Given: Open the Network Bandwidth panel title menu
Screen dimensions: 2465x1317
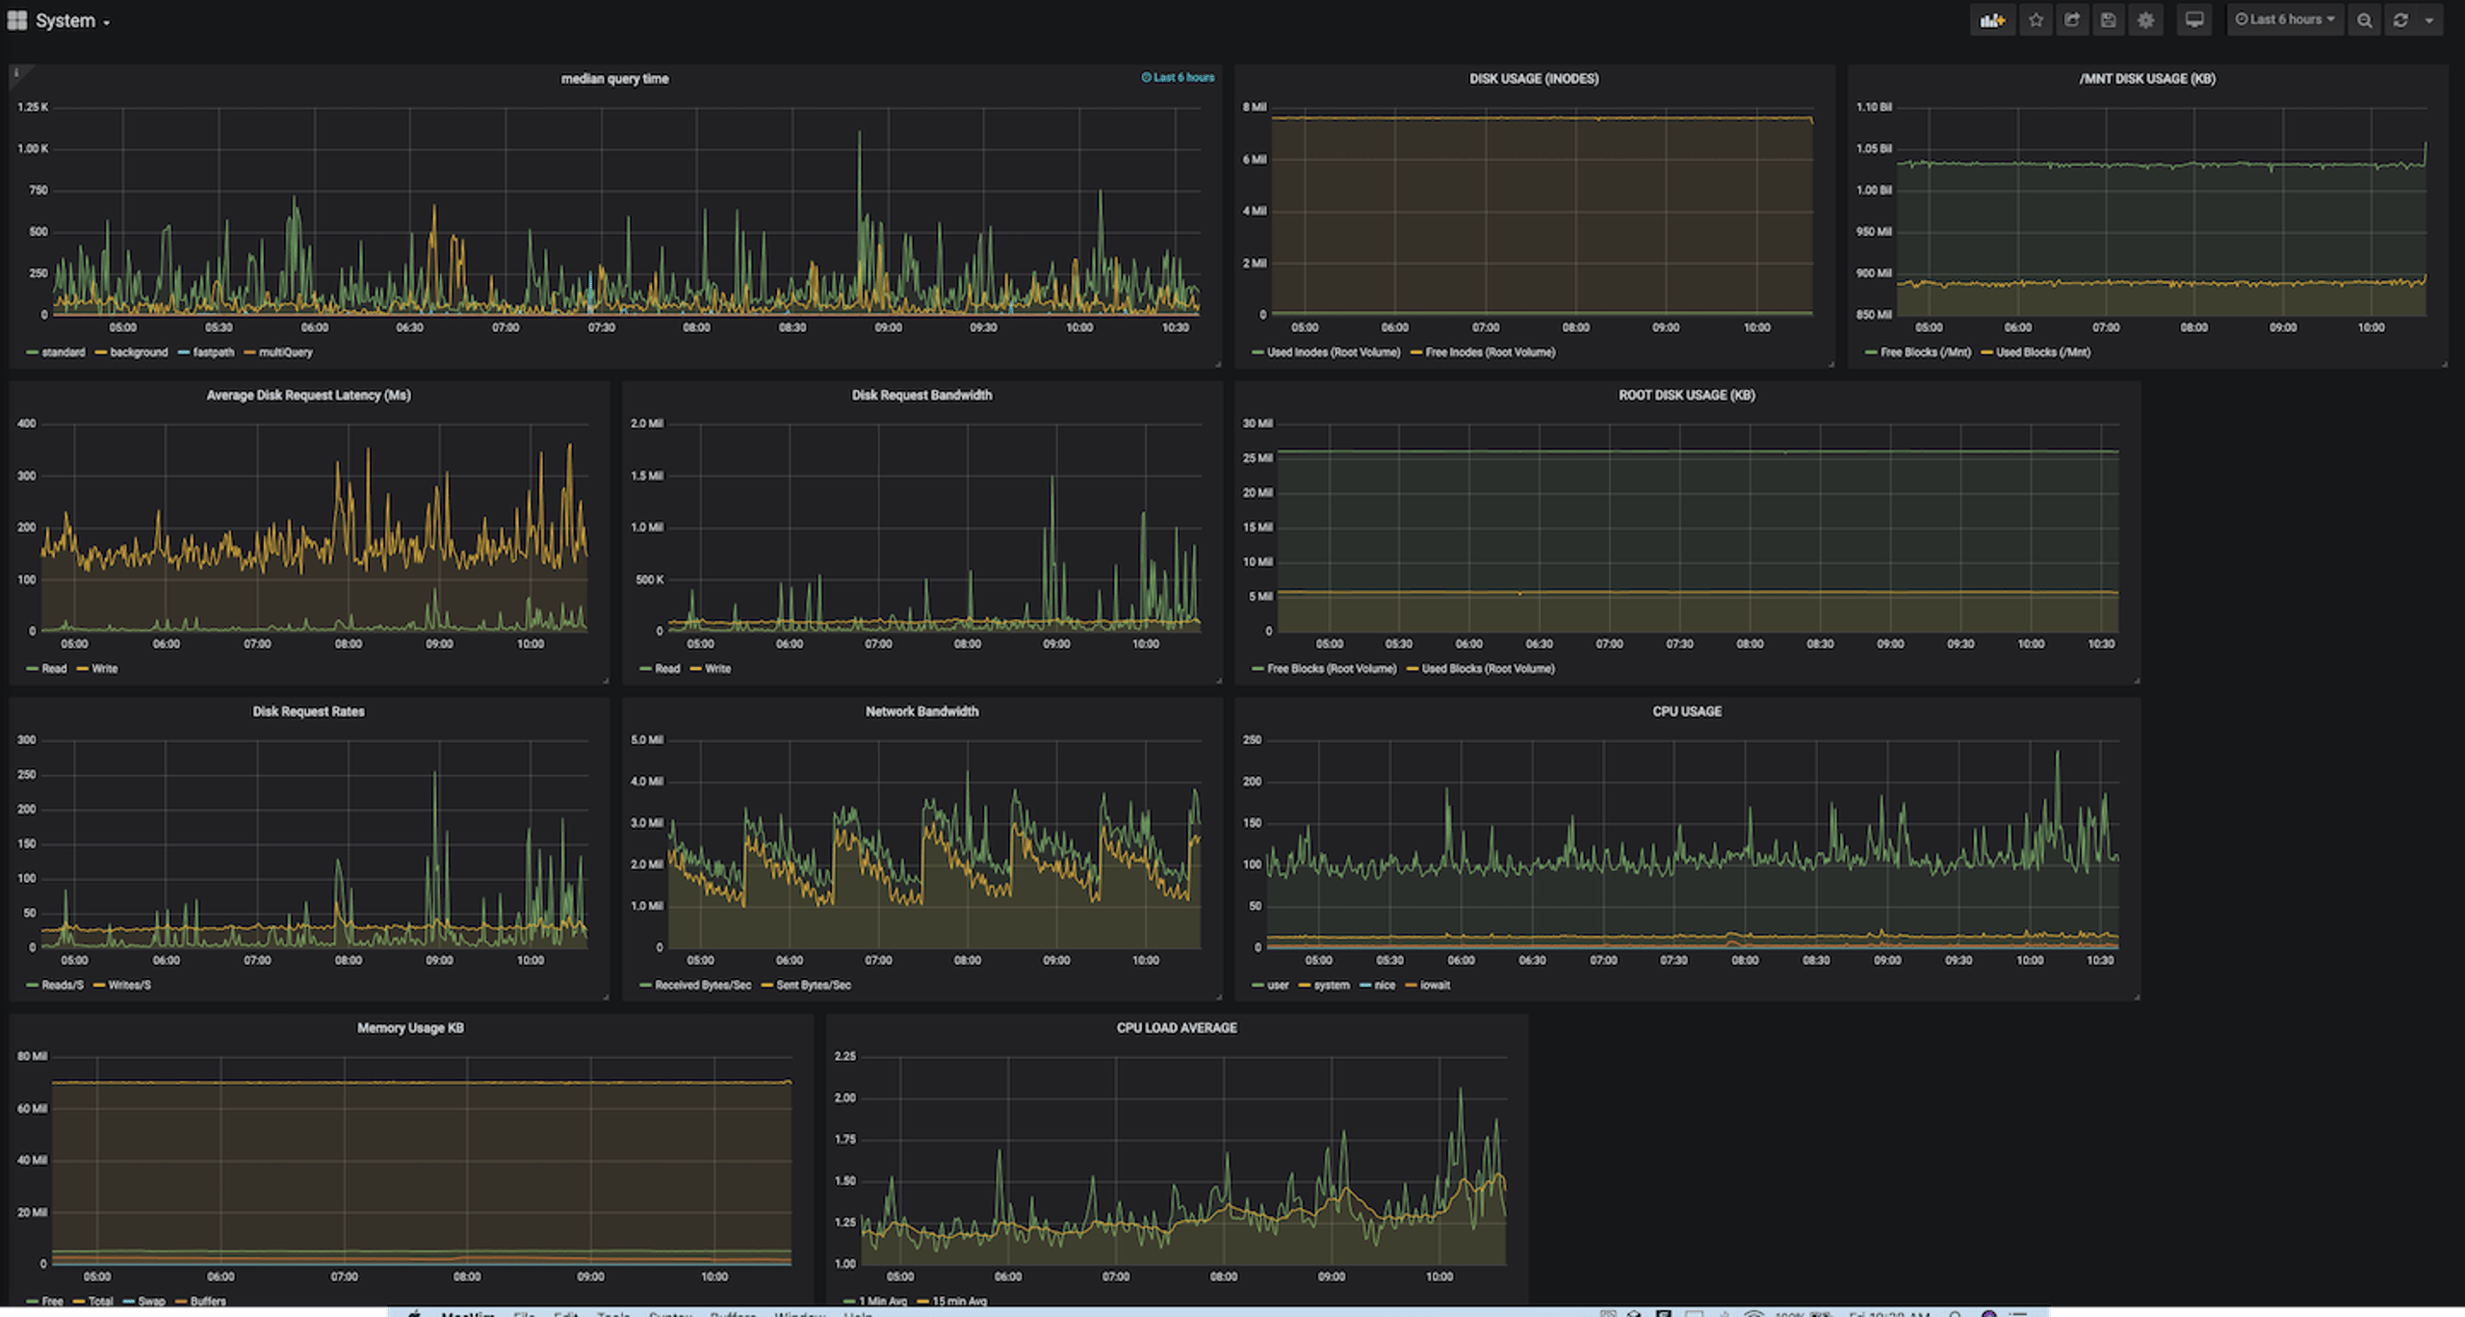Looking at the screenshot, I should [x=921, y=711].
